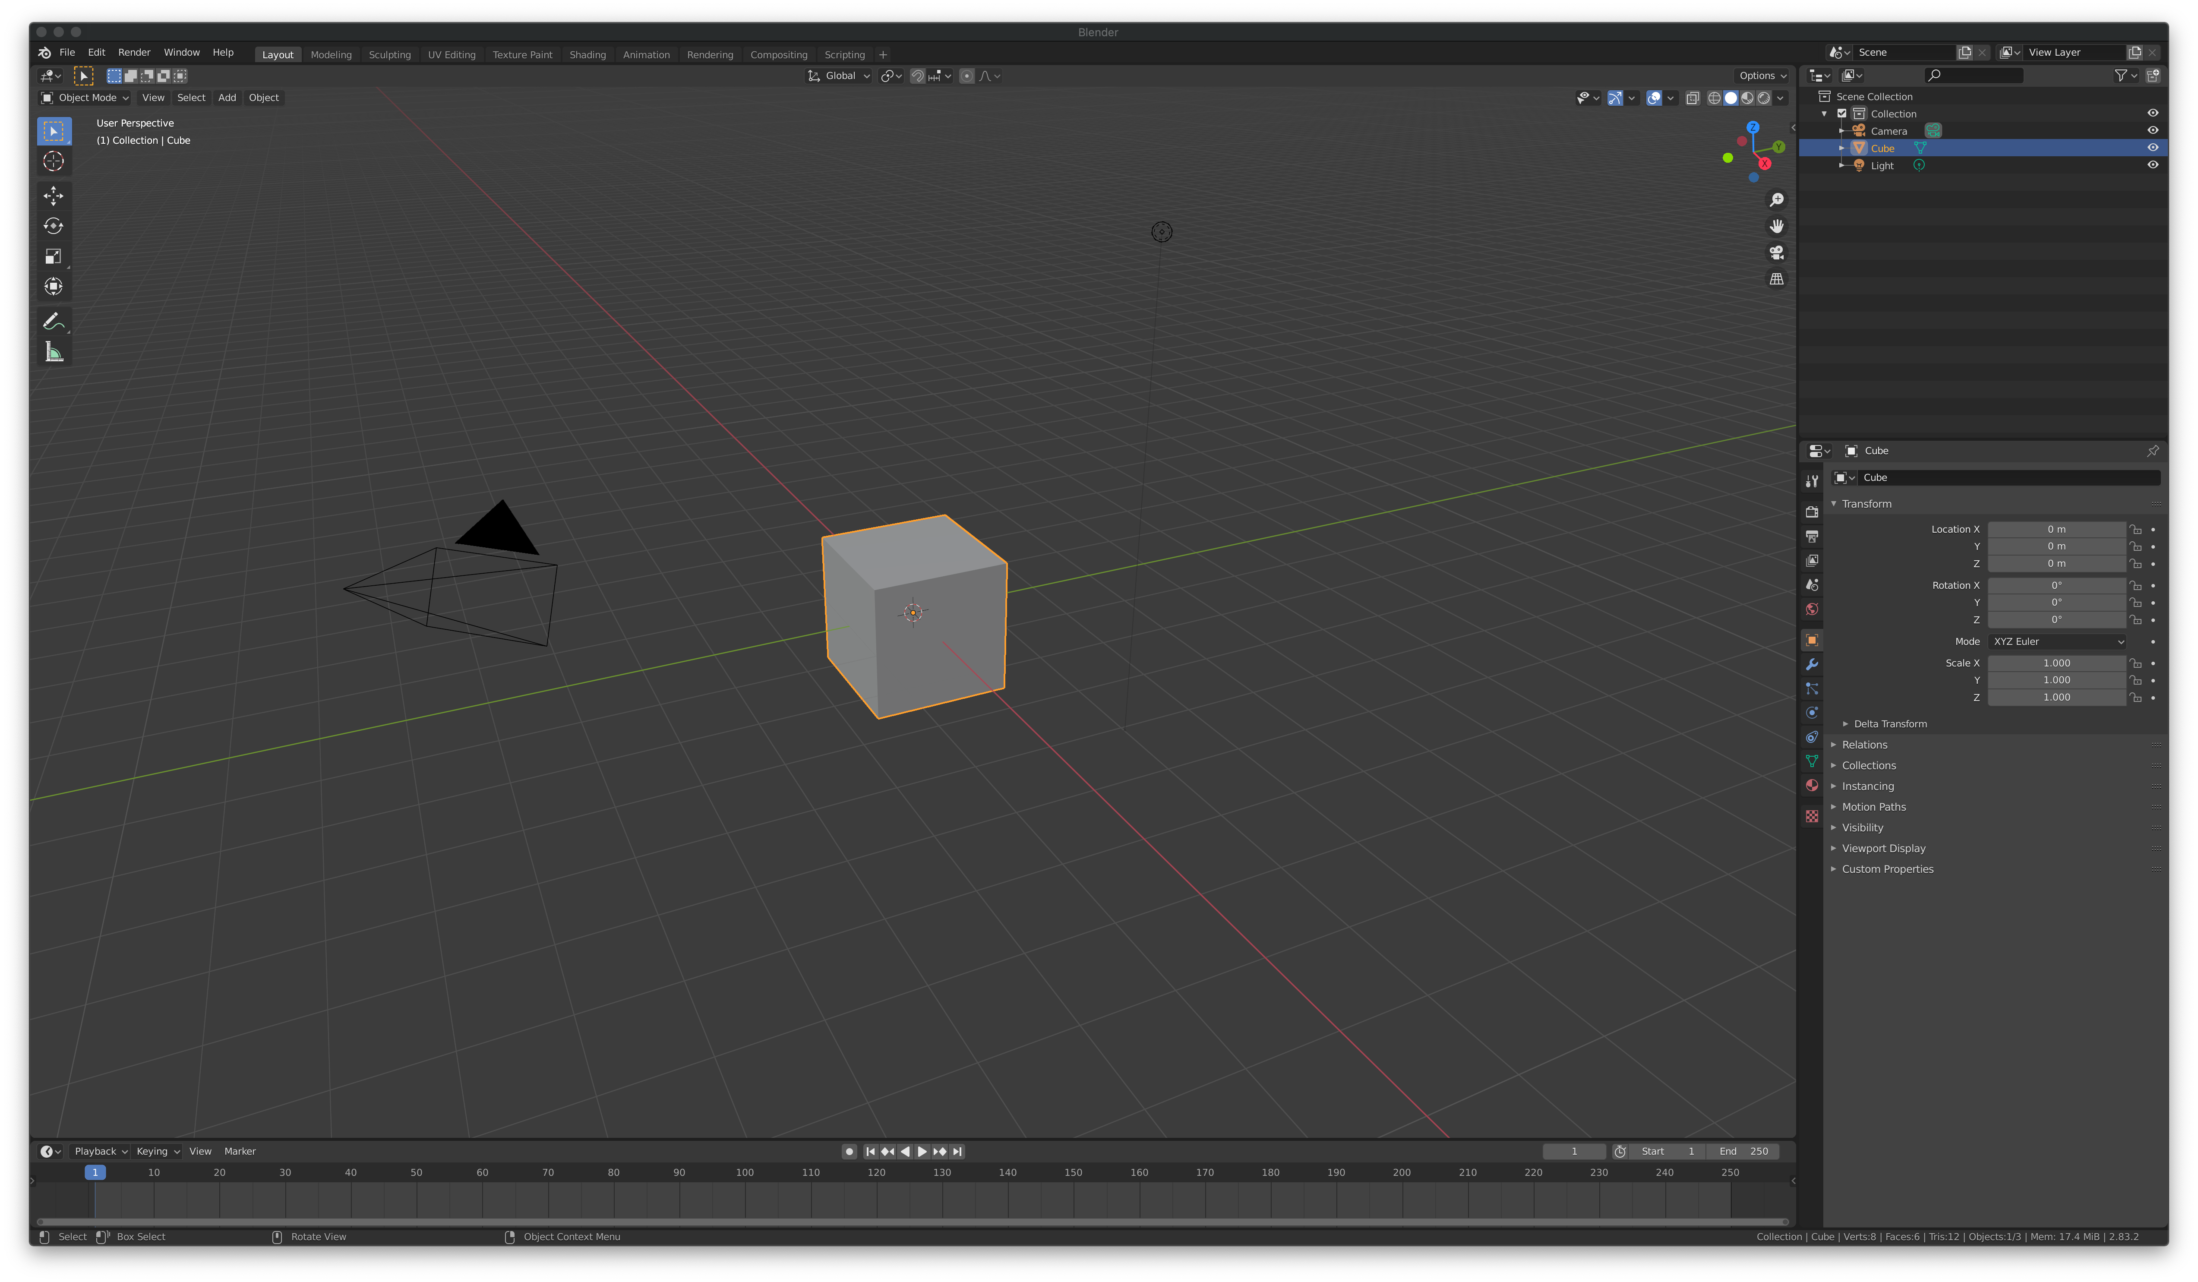
Task: Click the zoom view magnifier icon
Action: coord(1776,201)
